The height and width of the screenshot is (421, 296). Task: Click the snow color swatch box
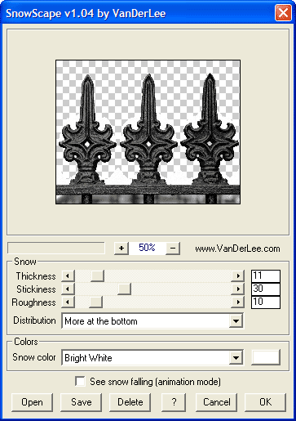click(266, 357)
